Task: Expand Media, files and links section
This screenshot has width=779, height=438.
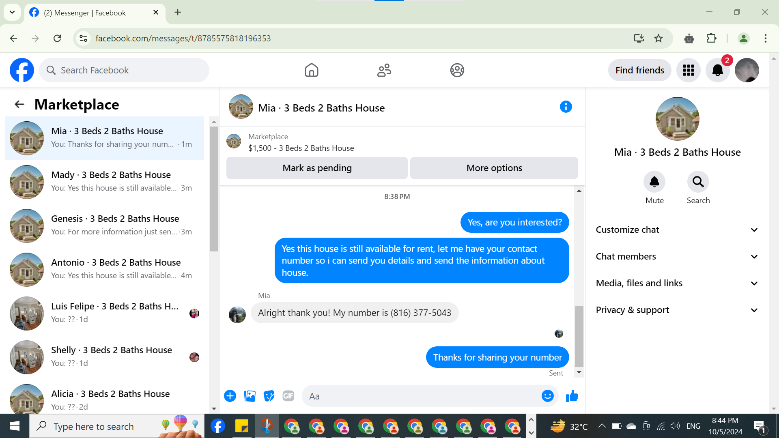Action: click(x=677, y=283)
